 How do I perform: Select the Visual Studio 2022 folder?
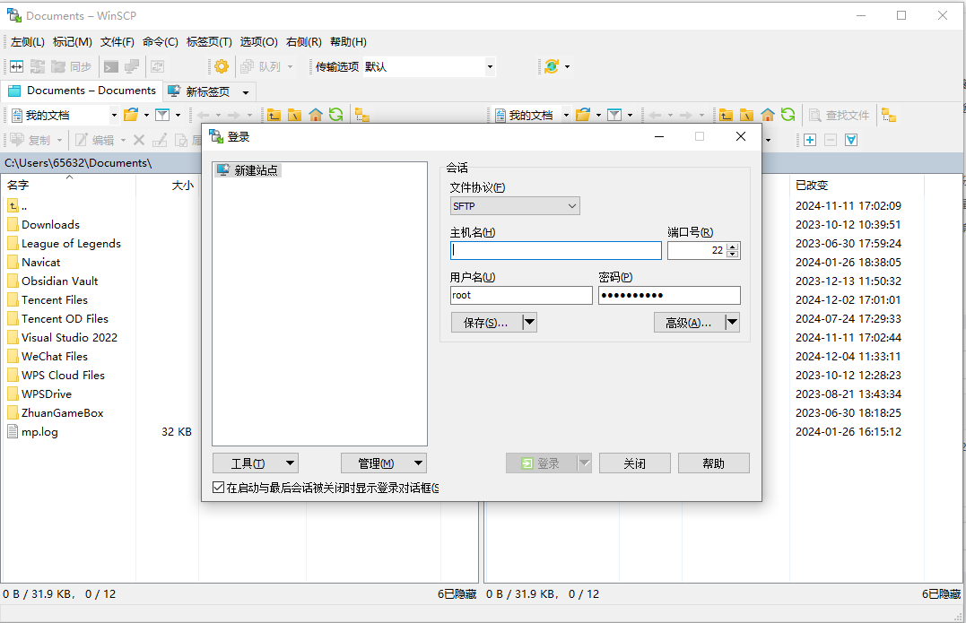coord(69,337)
